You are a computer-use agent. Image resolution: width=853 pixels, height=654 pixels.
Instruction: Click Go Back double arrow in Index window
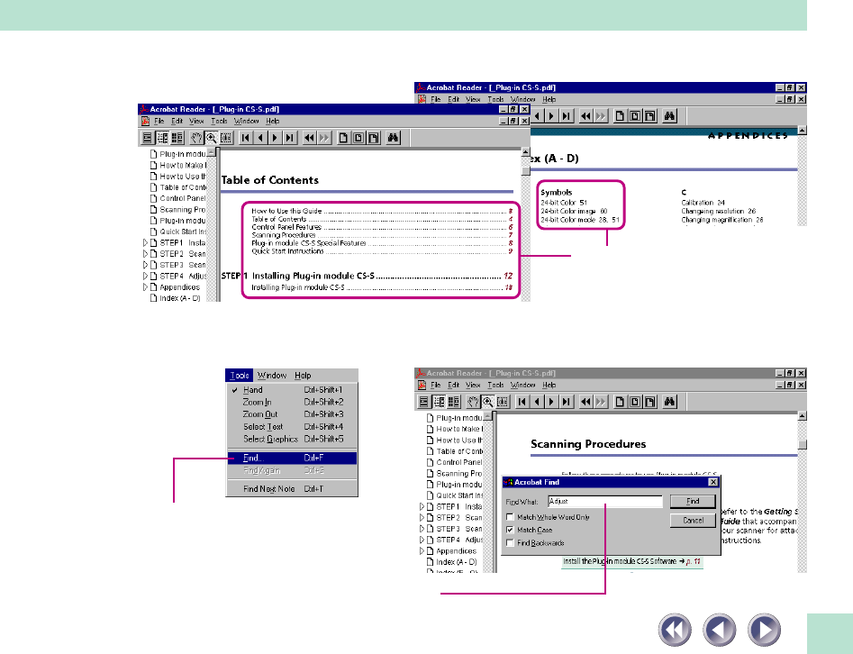[585, 116]
